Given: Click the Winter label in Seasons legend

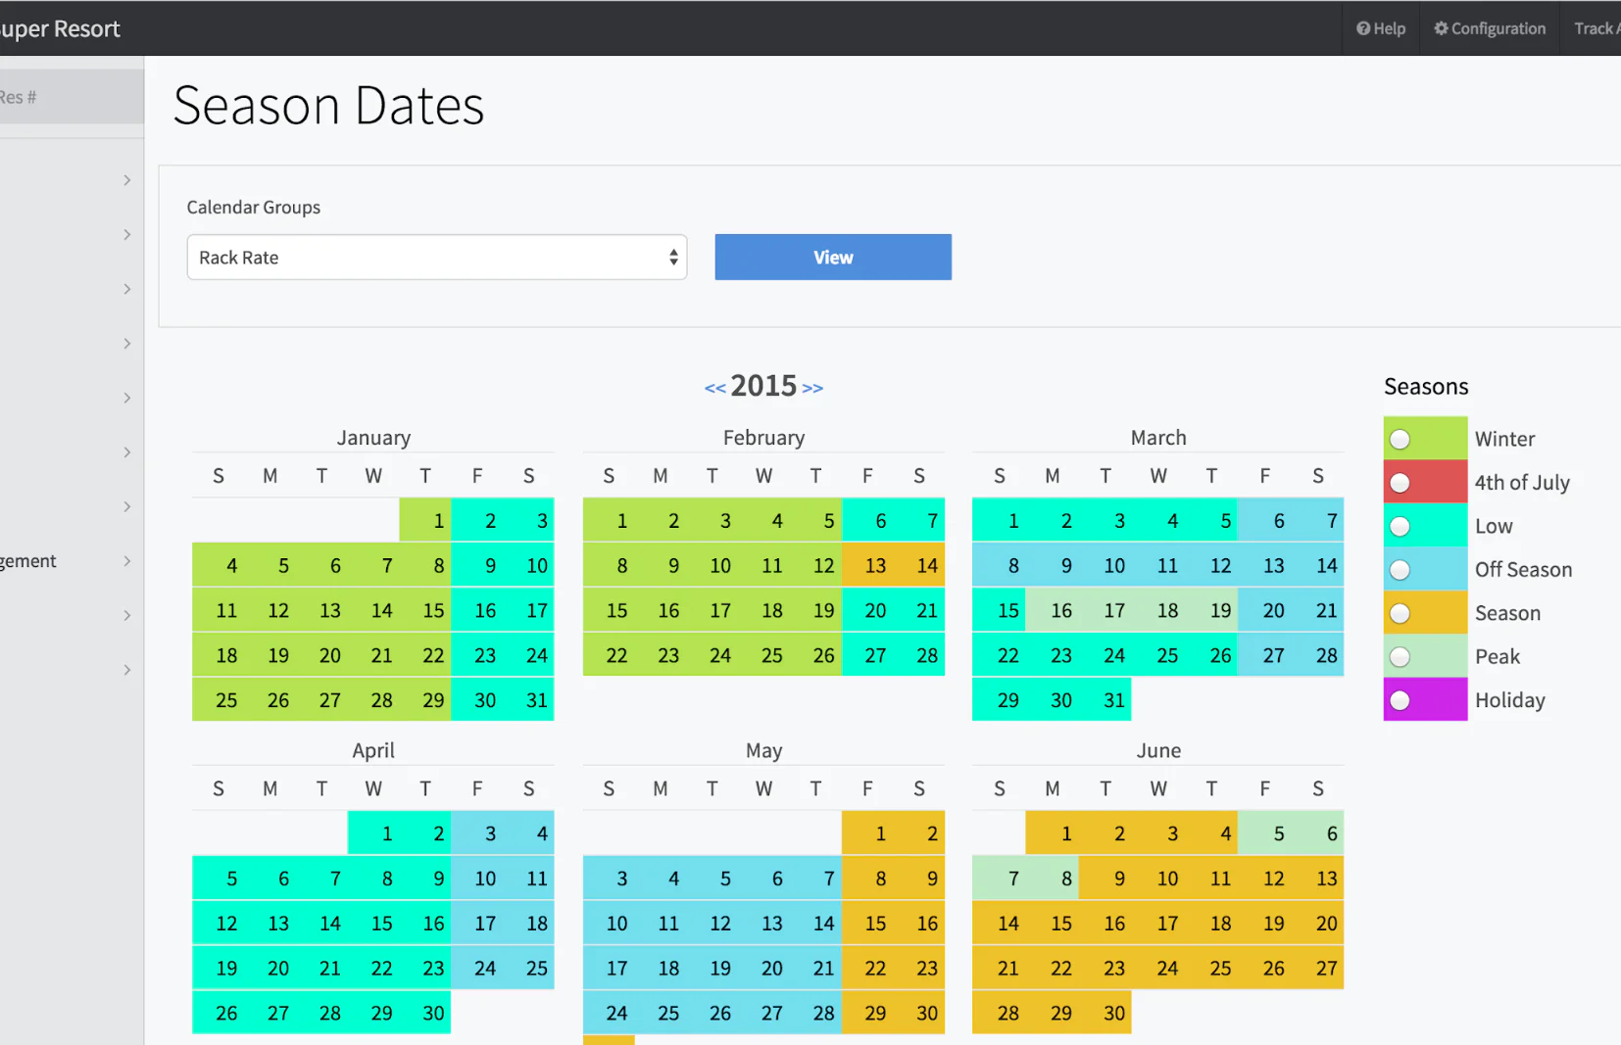Looking at the screenshot, I should (x=1504, y=440).
